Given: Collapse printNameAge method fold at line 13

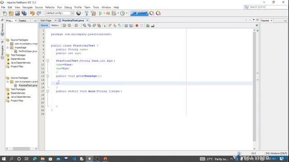Looking at the screenshot, I should (x=48, y=76).
